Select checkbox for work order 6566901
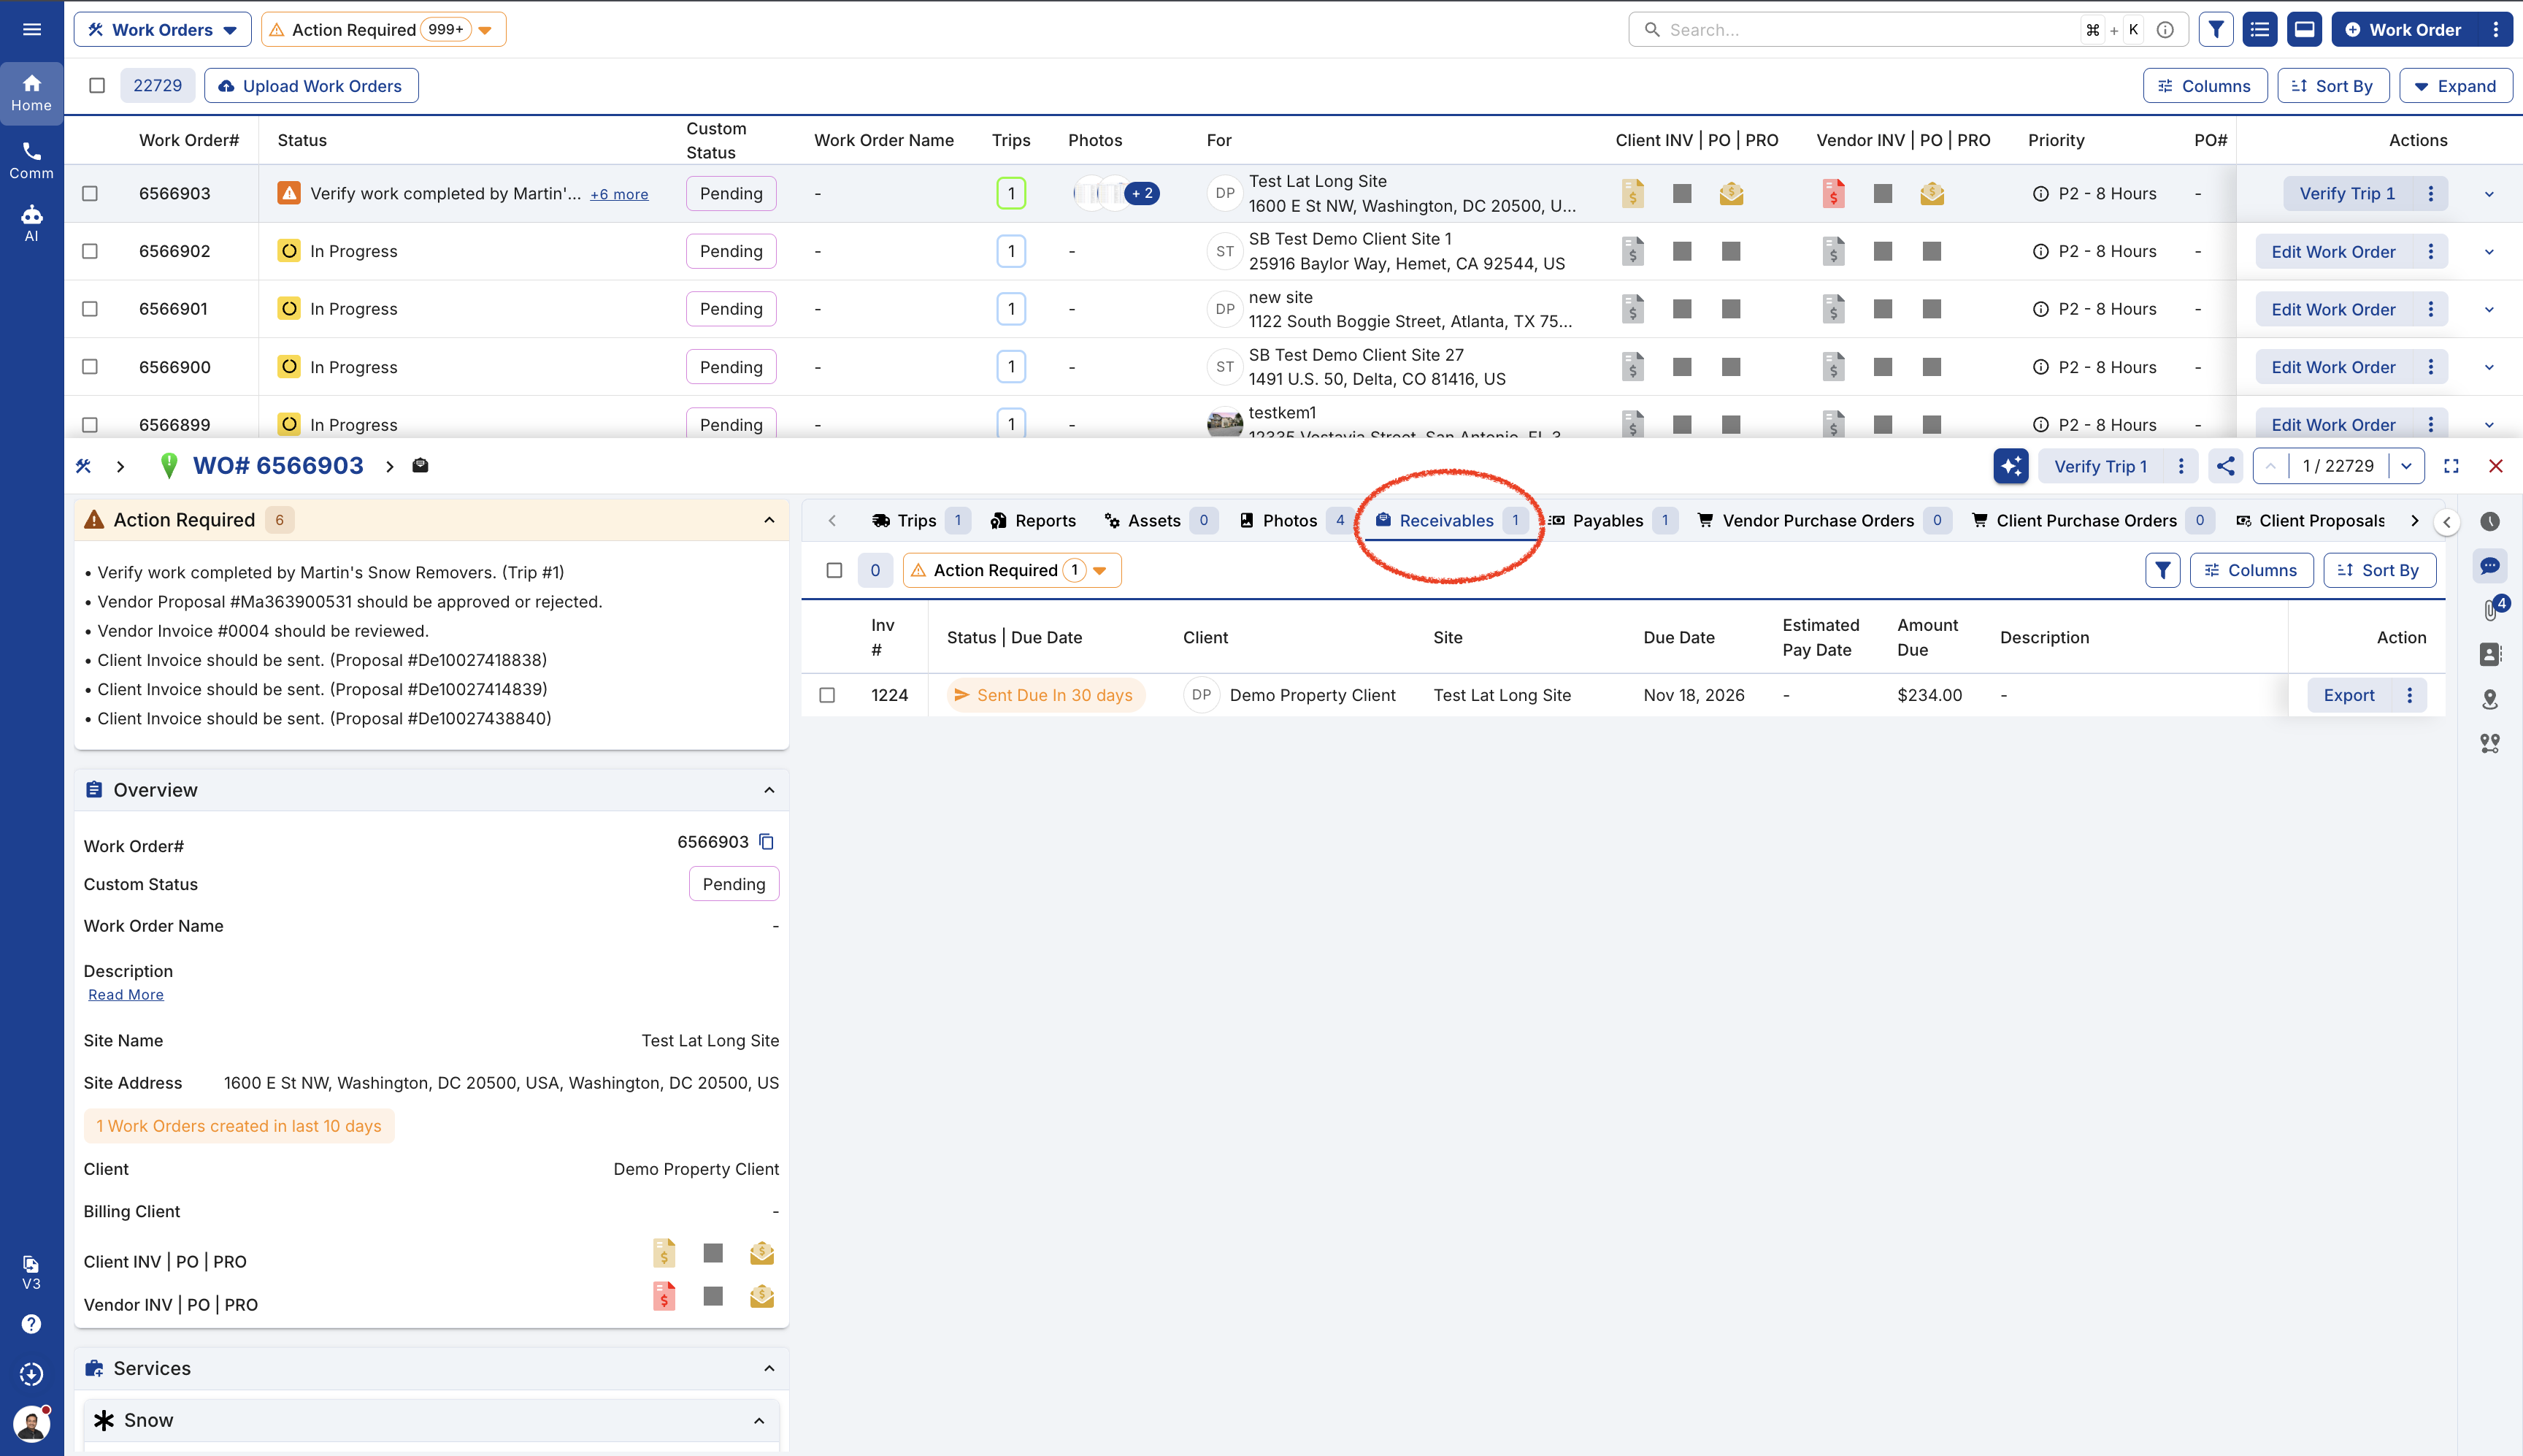Image resolution: width=2523 pixels, height=1456 pixels. pos(90,309)
